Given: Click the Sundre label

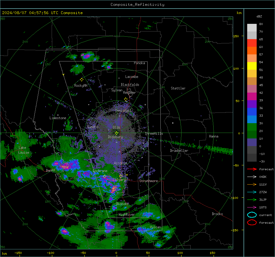Looking at the screenshot, I should tap(93, 127).
